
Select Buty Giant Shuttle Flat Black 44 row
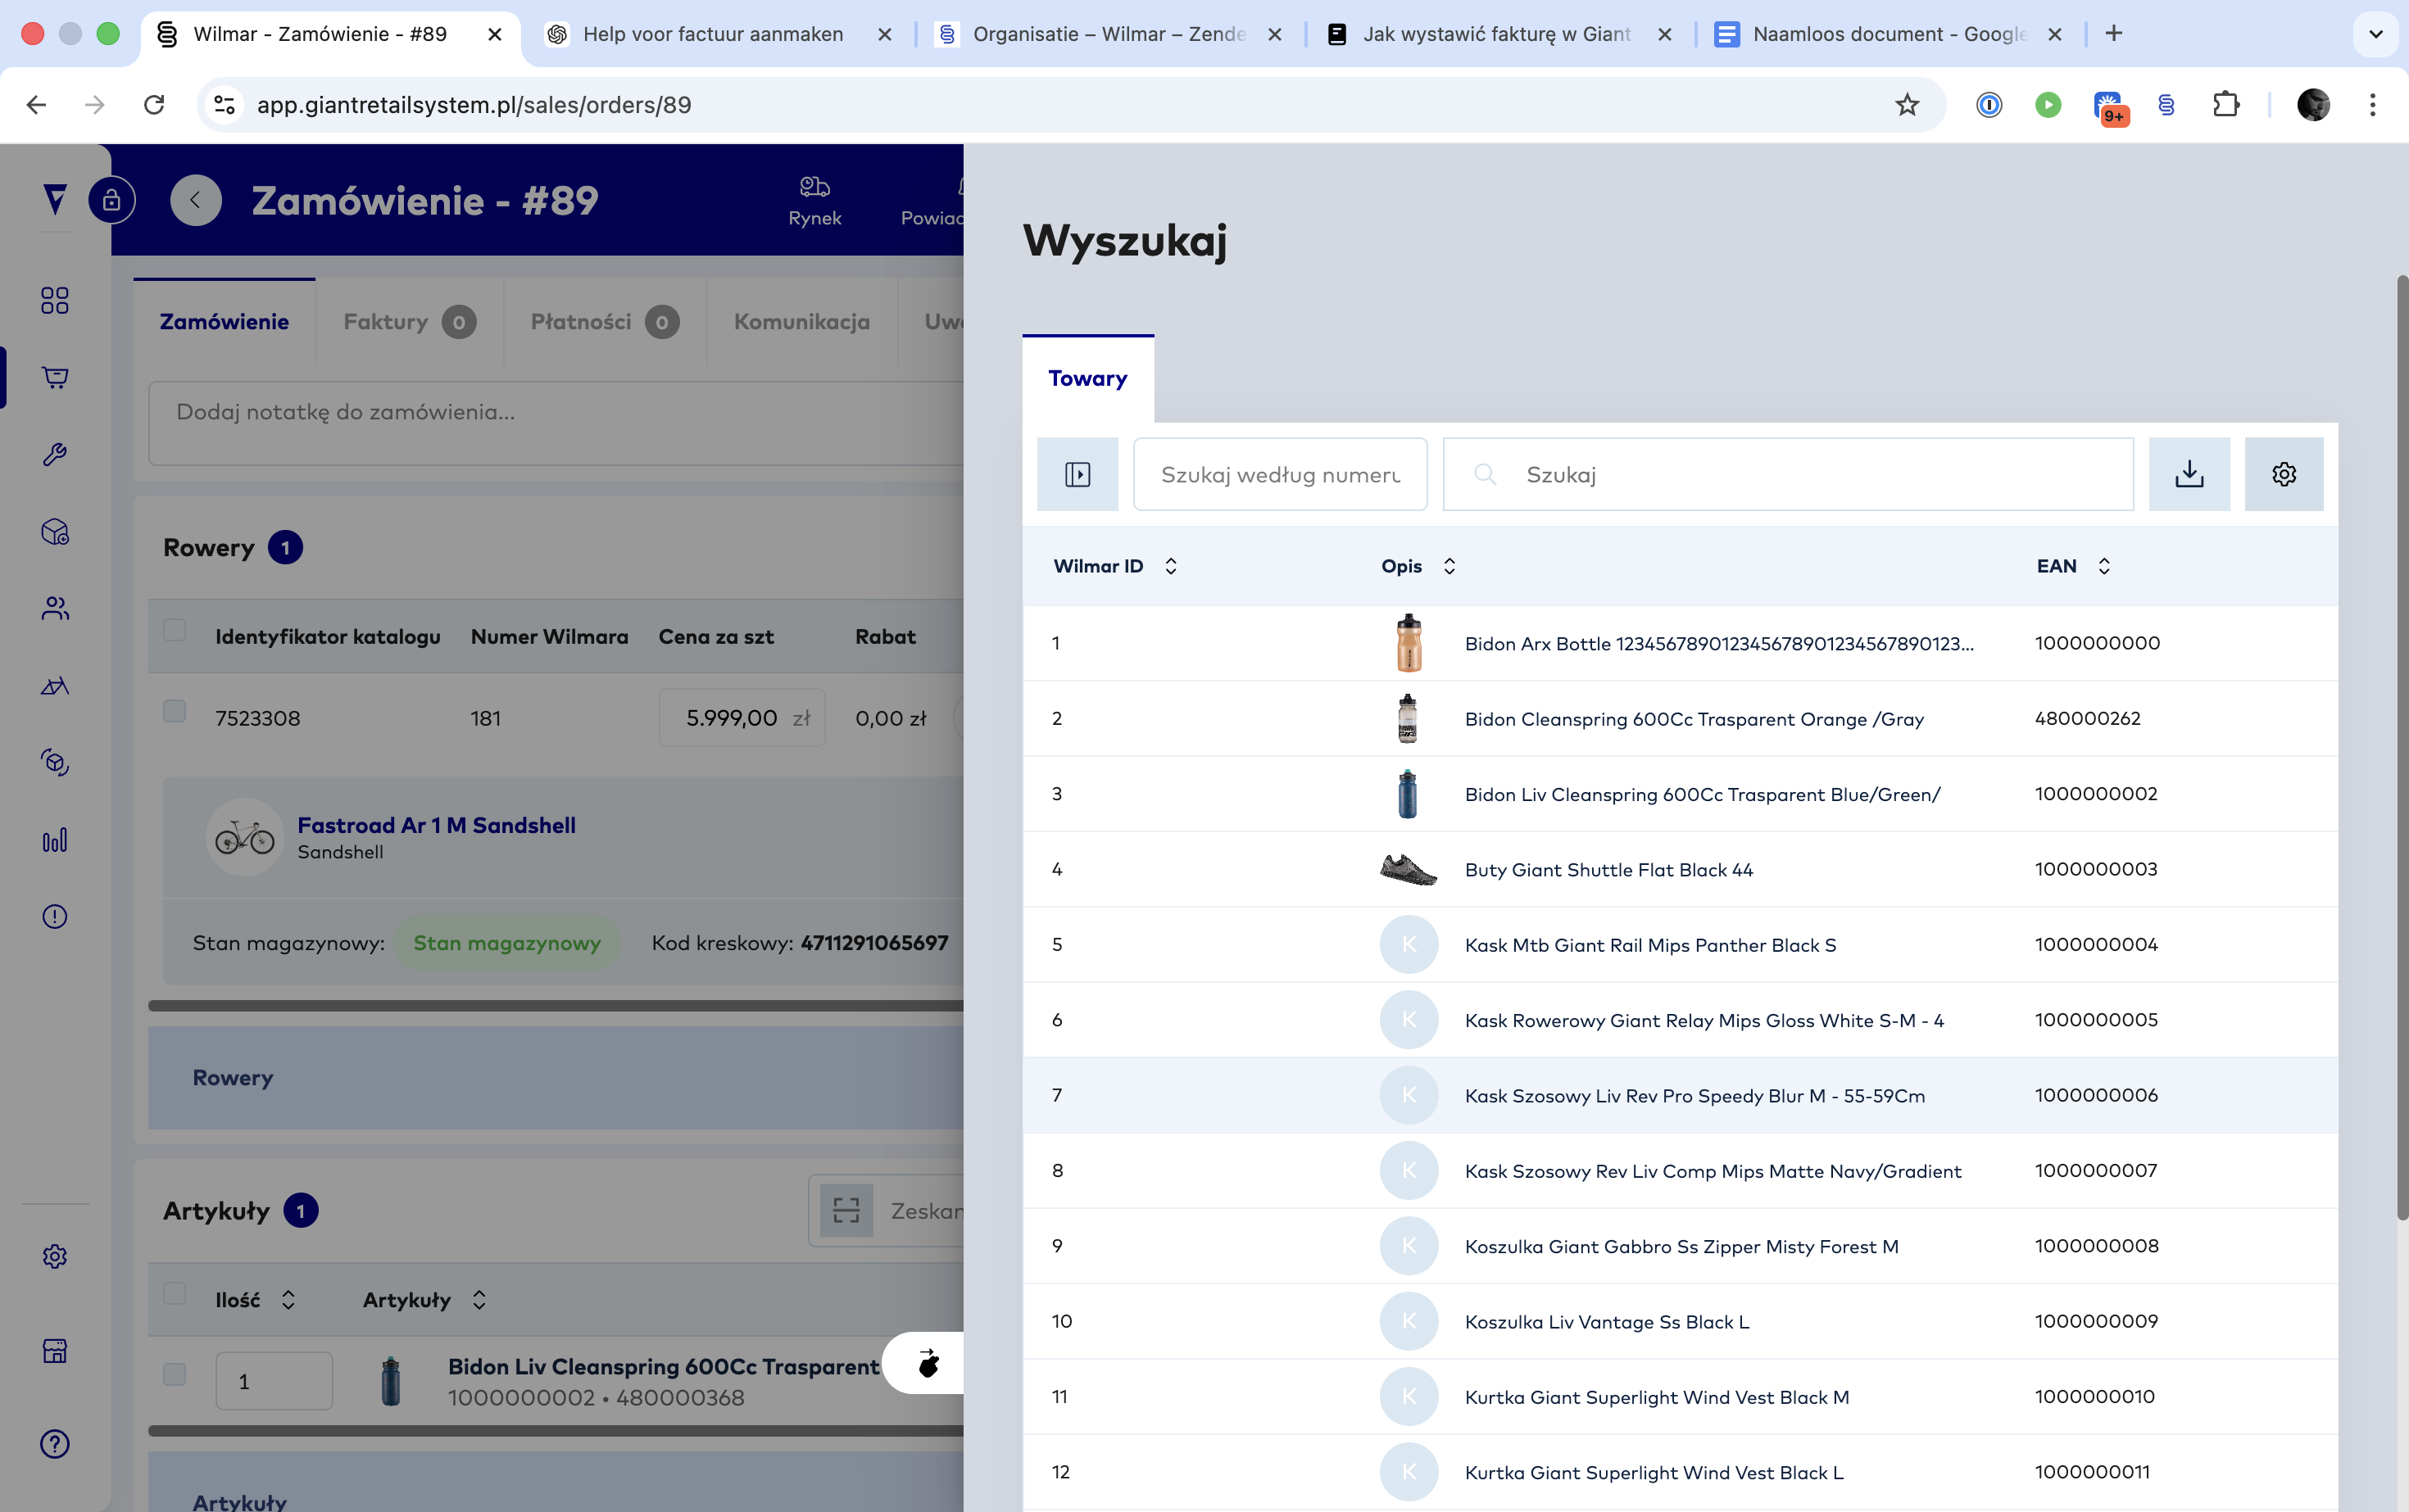point(1608,869)
